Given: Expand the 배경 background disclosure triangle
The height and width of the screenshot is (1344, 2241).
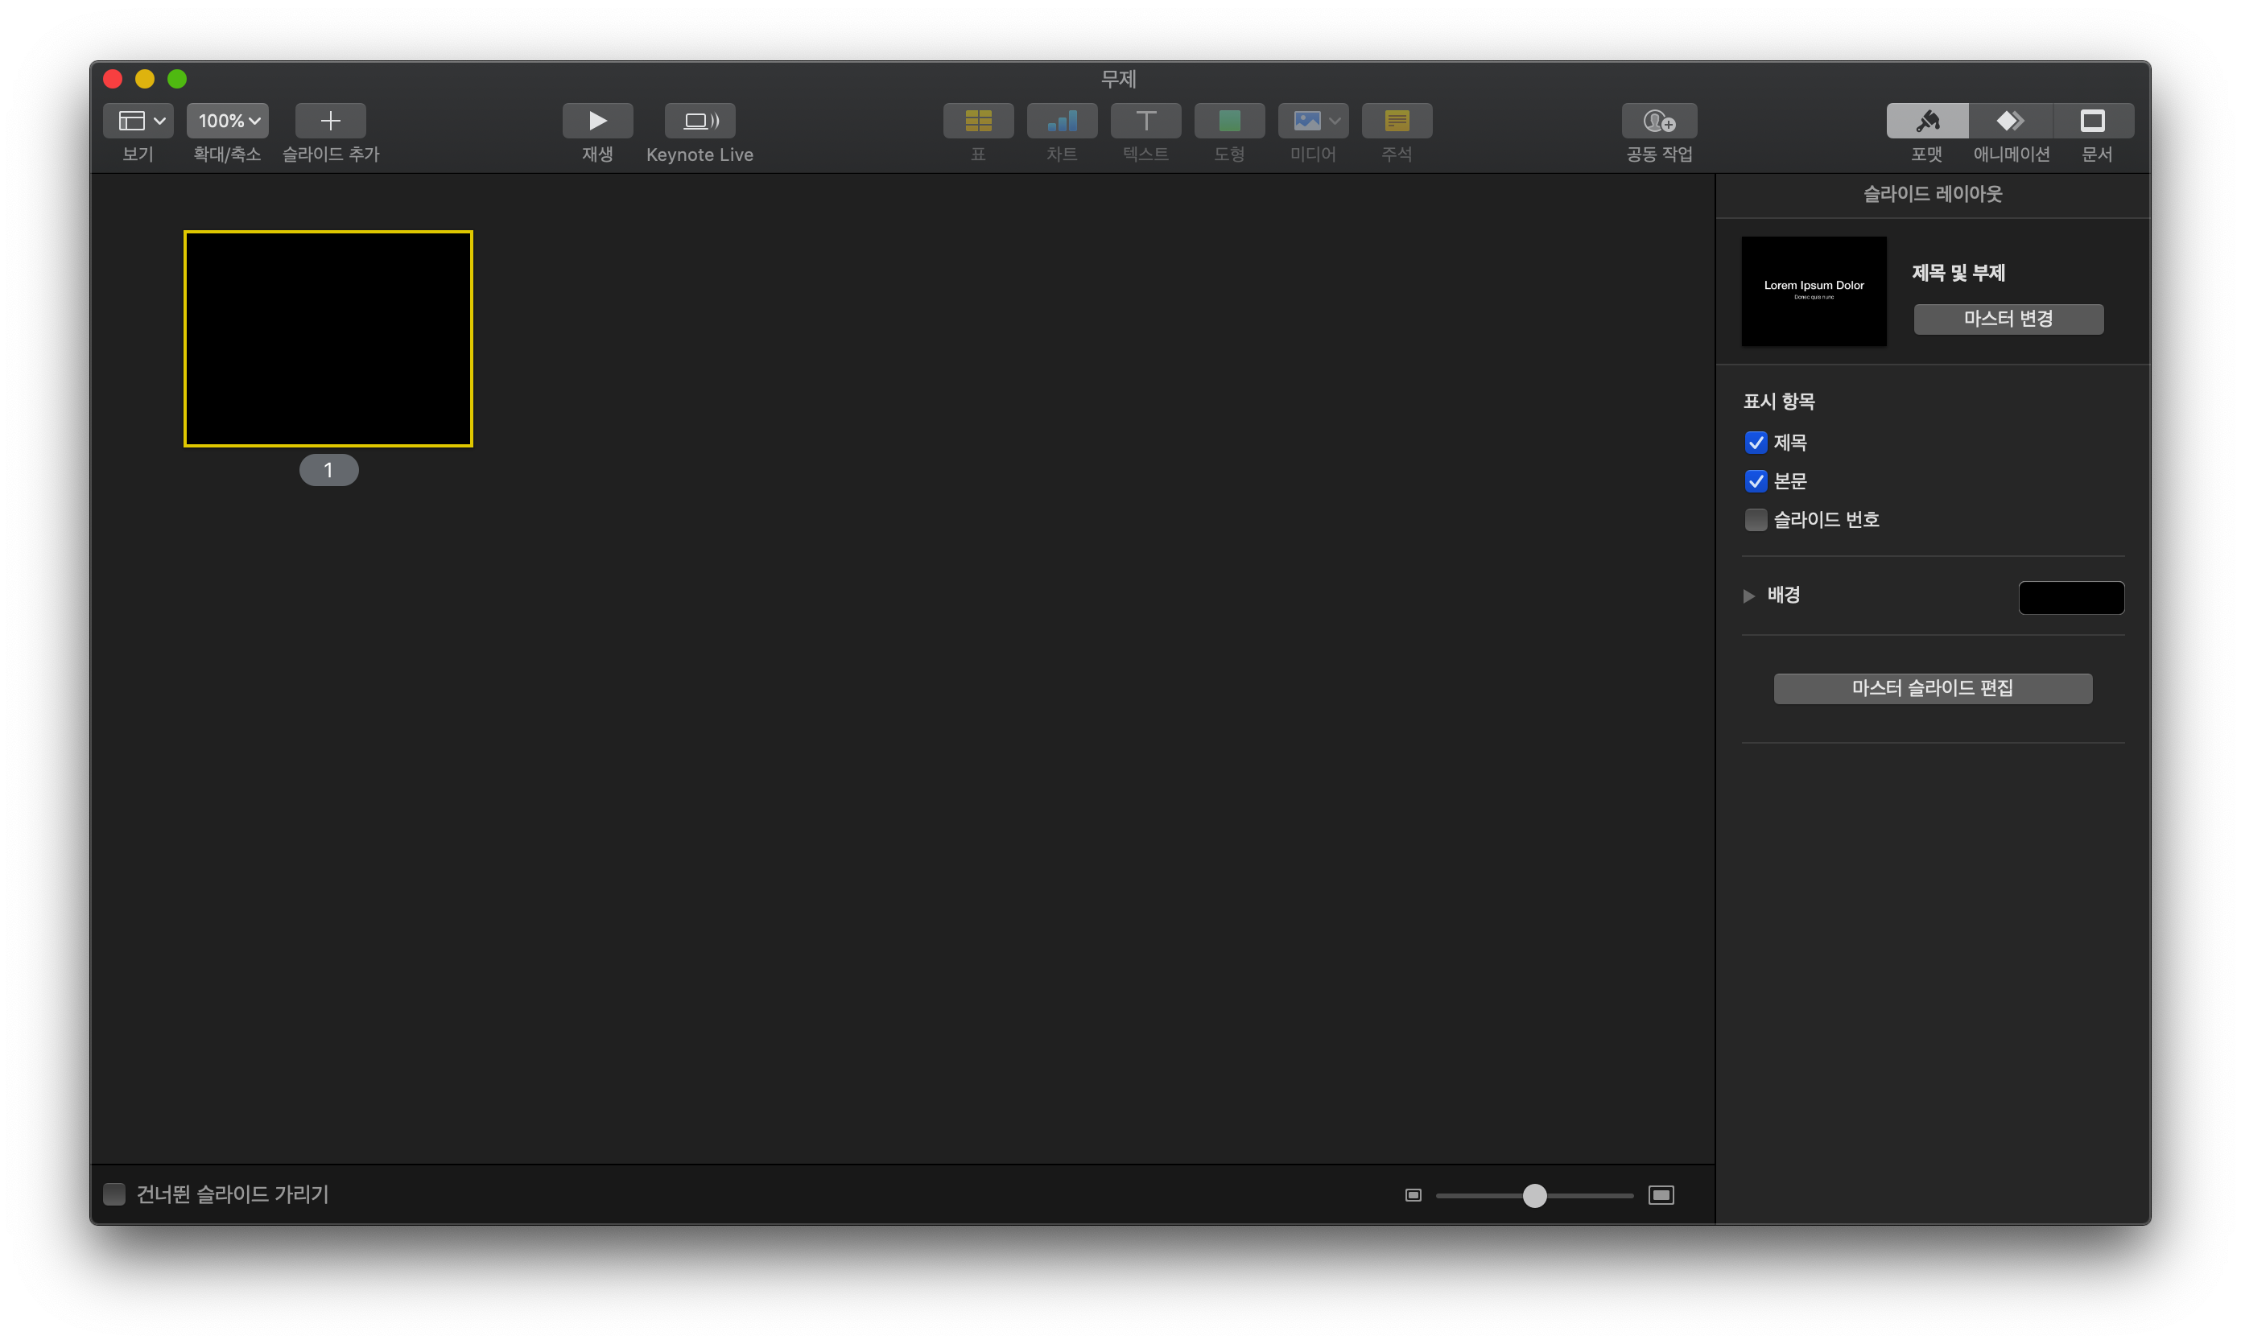Looking at the screenshot, I should click(1749, 596).
